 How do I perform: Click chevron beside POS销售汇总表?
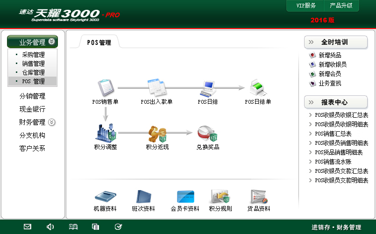[x=310, y=134]
